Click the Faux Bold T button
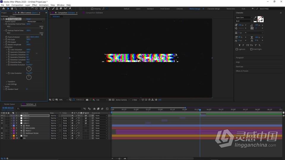The width and height of the screenshot is (285, 160). (239, 45)
